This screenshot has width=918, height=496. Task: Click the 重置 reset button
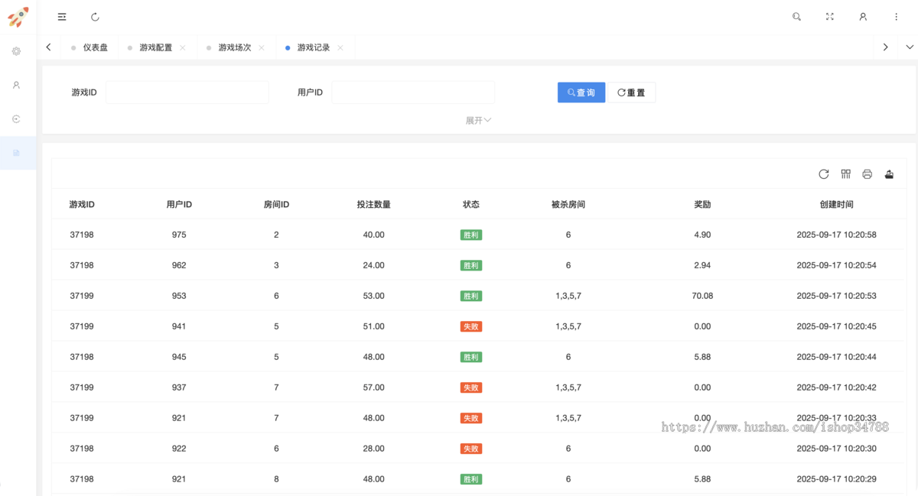point(631,92)
